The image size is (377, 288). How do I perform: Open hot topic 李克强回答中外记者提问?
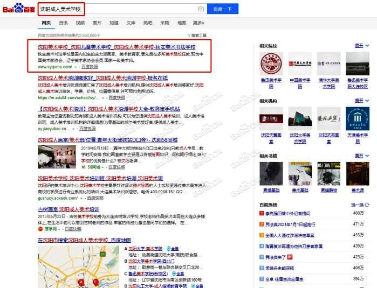coord(288,213)
